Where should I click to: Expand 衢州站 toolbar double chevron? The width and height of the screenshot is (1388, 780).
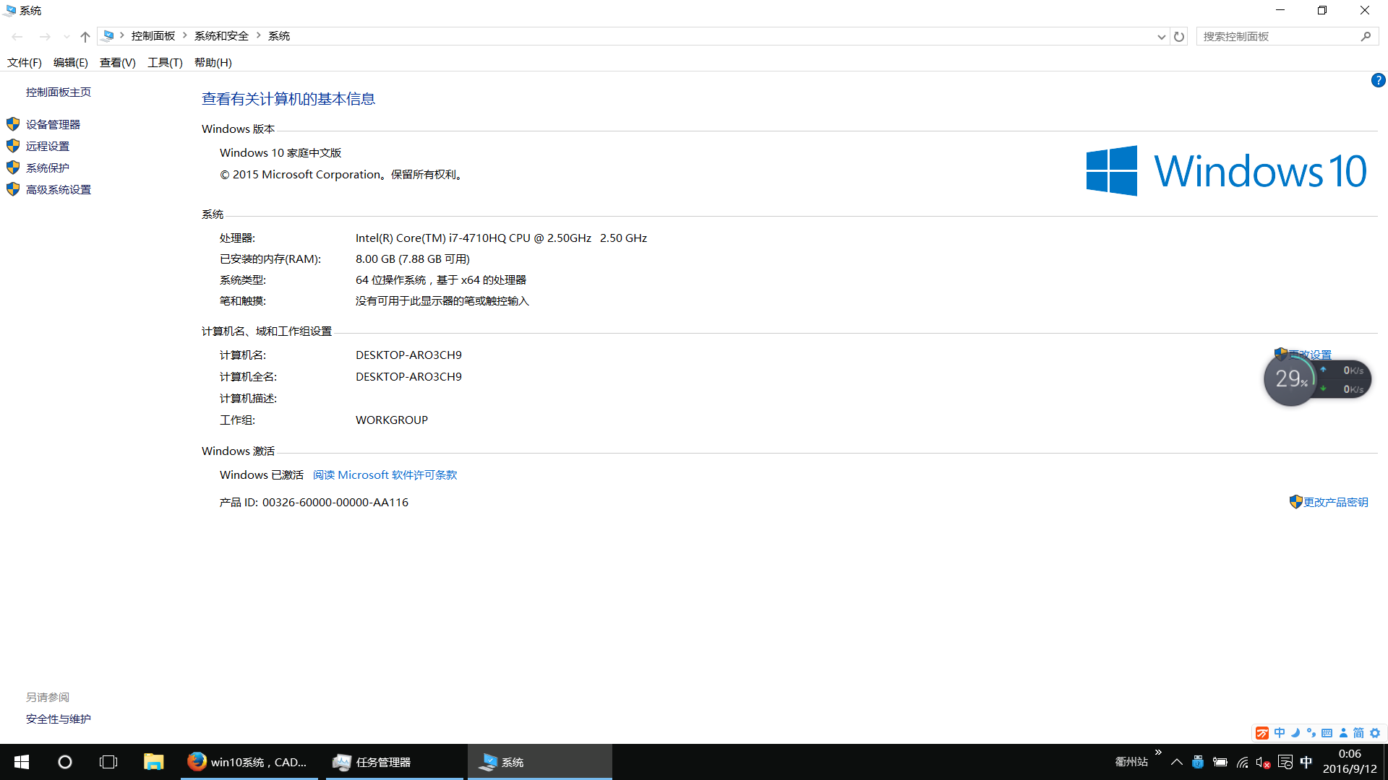(x=1158, y=753)
